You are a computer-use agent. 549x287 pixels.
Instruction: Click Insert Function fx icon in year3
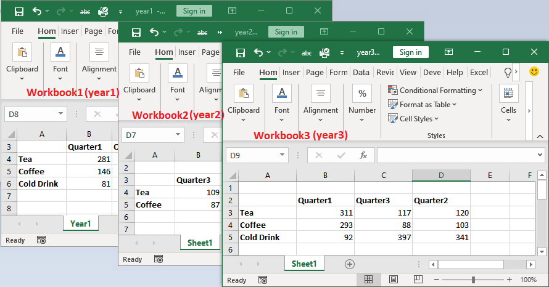(x=363, y=155)
